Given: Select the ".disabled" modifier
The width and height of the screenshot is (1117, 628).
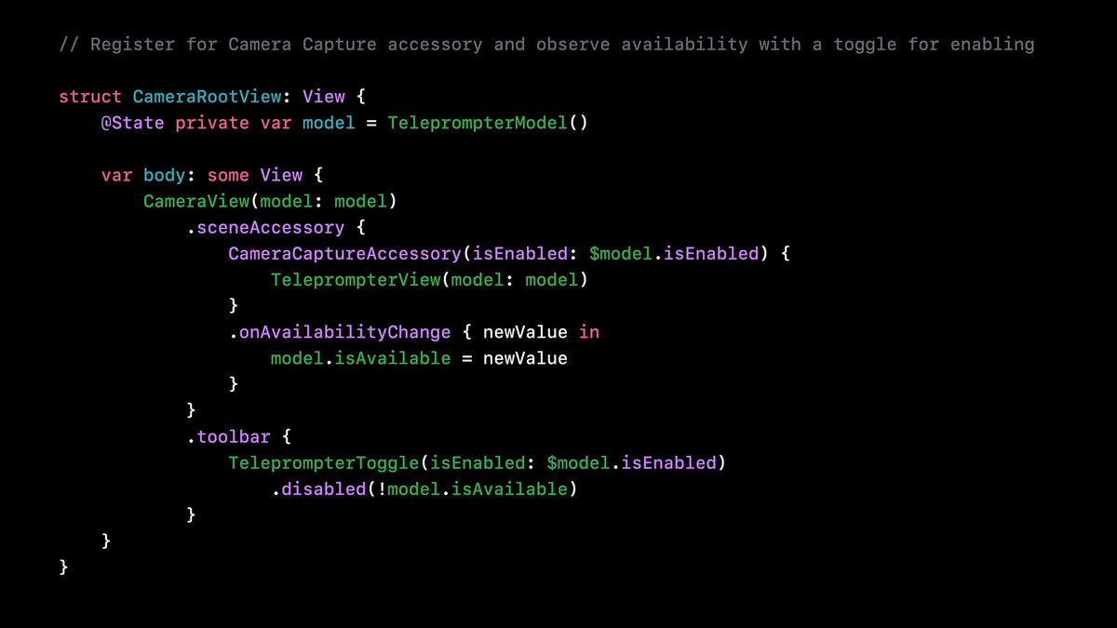Looking at the screenshot, I should pyautogui.click(x=318, y=488).
